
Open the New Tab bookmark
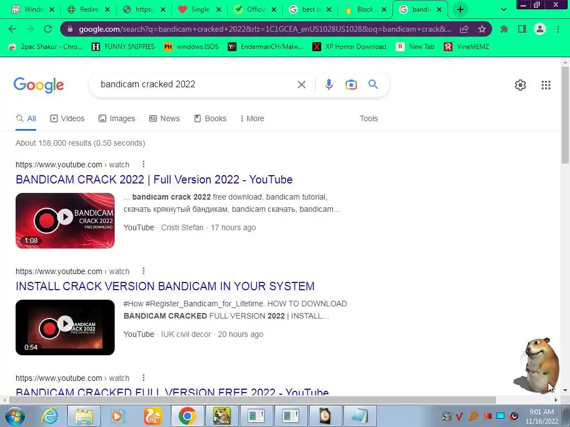pyautogui.click(x=415, y=47)
